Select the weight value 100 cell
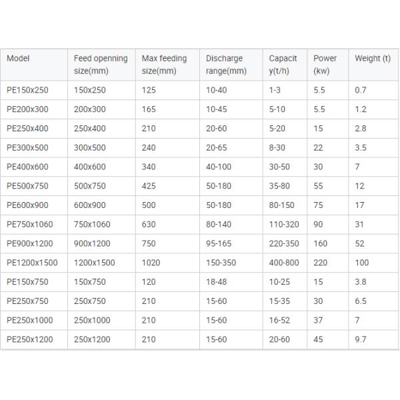This screenshot has height=400, width=400. tap(361, 264)
